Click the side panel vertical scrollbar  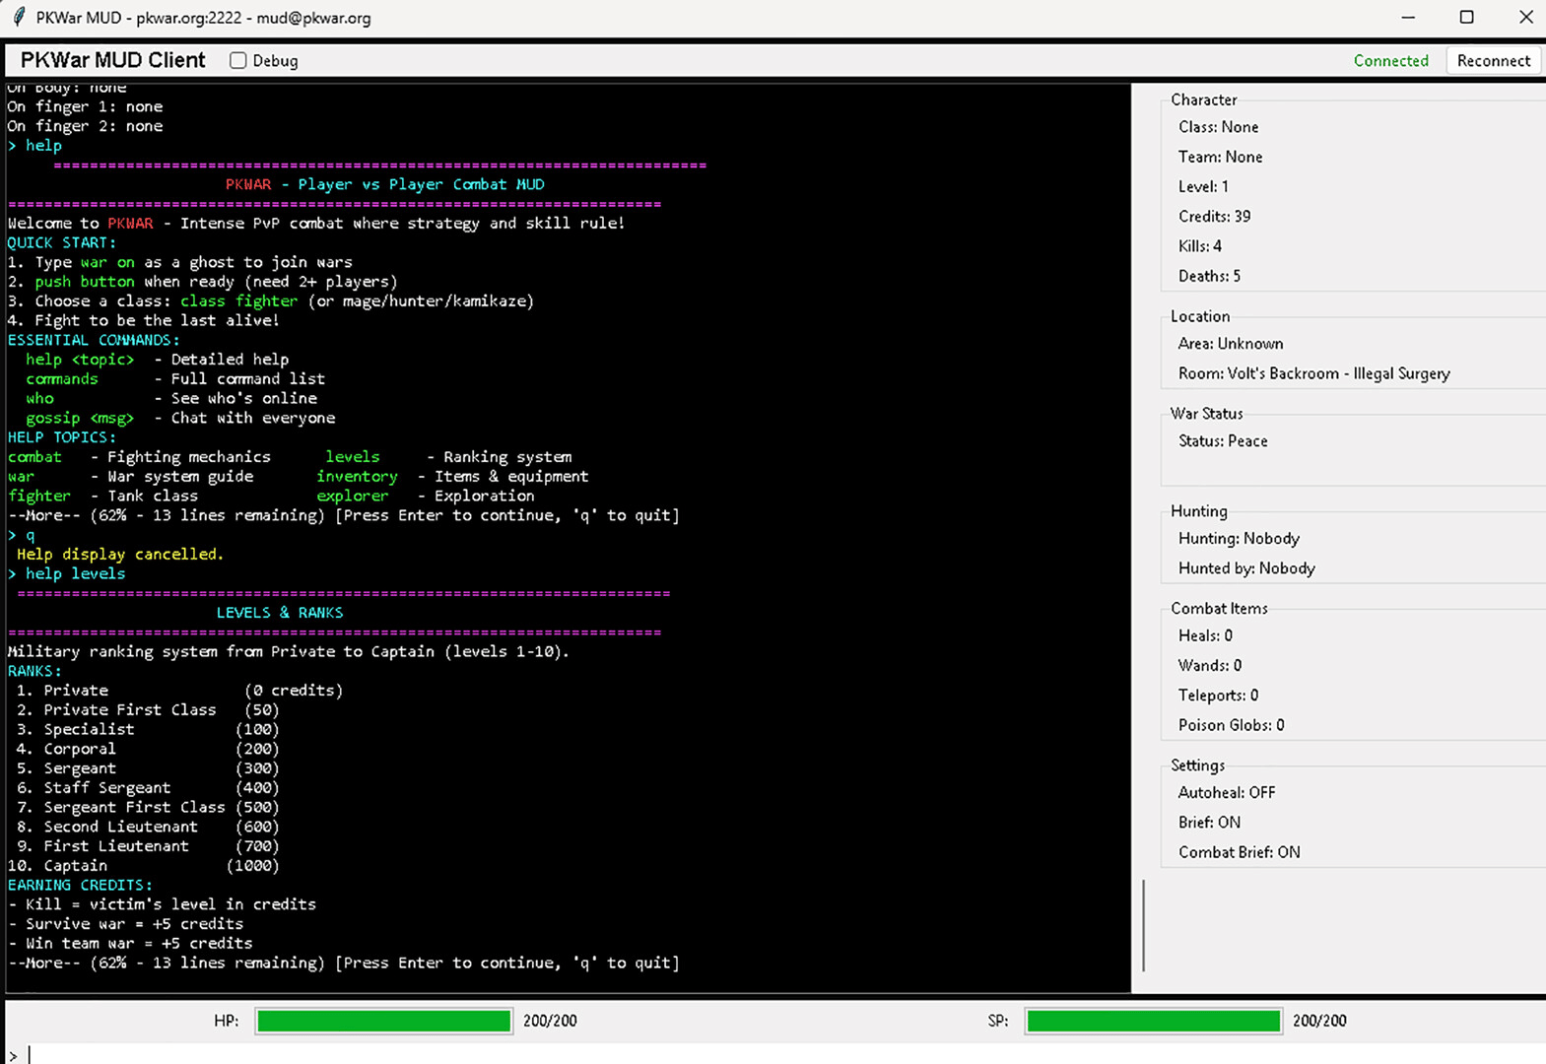(1143, 925)
